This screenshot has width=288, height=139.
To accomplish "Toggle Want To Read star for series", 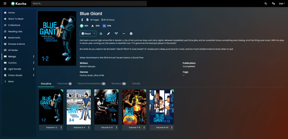I will pyautogui.click(x=101, y=33).
